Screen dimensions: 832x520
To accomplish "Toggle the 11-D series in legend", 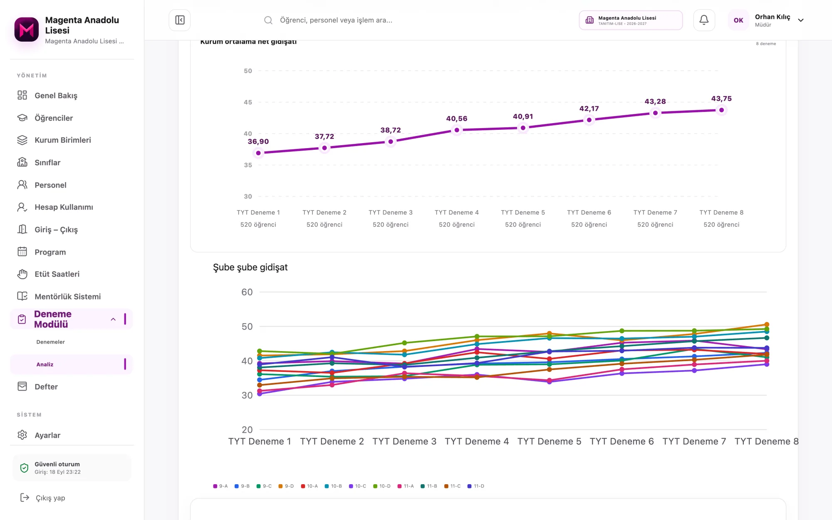I will click(x=475, y=486).
